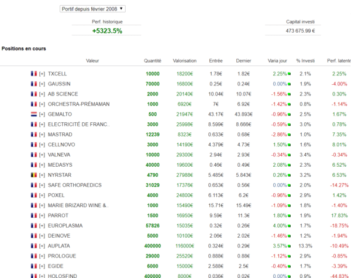This screenshot has width=351, height=278.
Task: Sort by the Valeur column header
Action: tap(92, 61)
